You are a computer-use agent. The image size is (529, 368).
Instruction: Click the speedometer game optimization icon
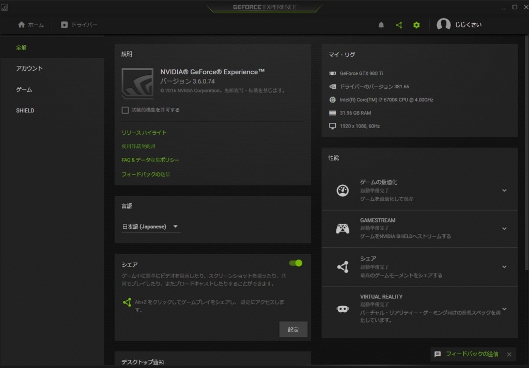tap(343, 190)
